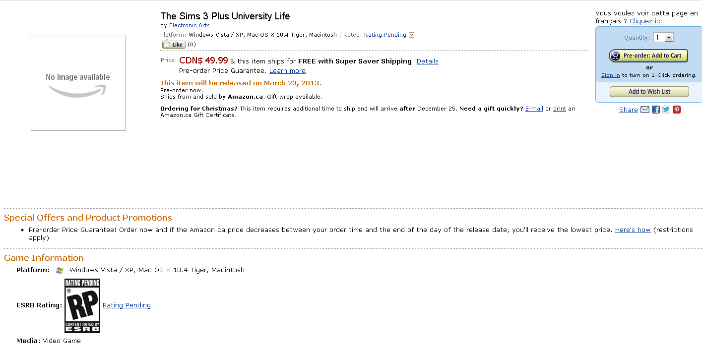Sign in to turn on 1-Click ordering

pyautogui.click(x=611, y=75)
